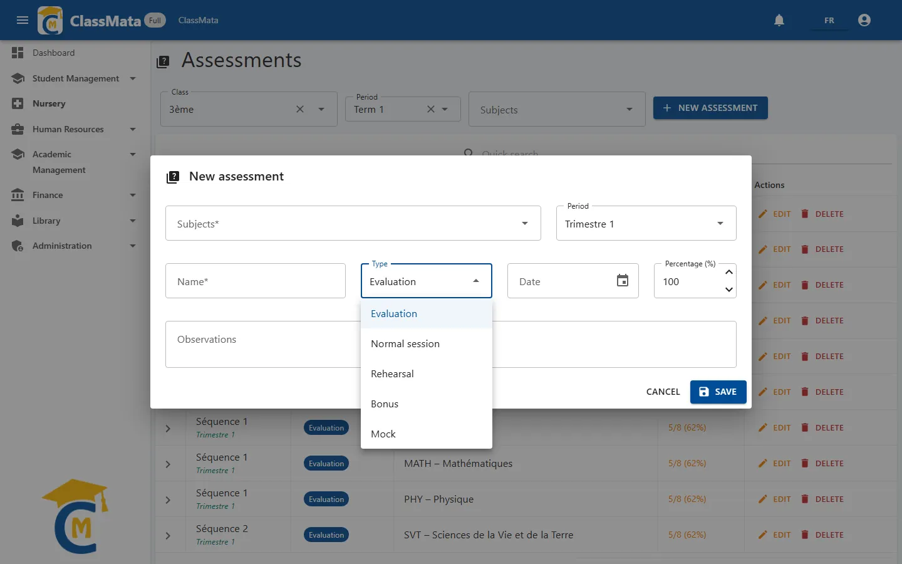Image resolution: width=902 pixels, height=564 pixels.
Task: Expand Student Management in sidebar
Action: pyautogui.click(x=75, y=78)
